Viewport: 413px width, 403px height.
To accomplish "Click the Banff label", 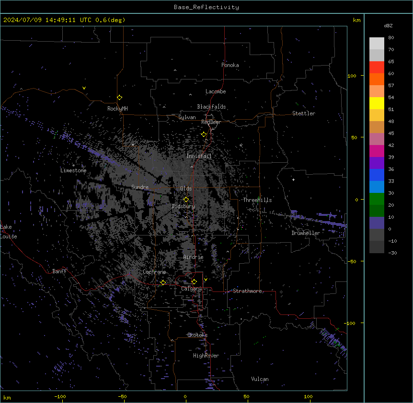I will pos(59,271).
